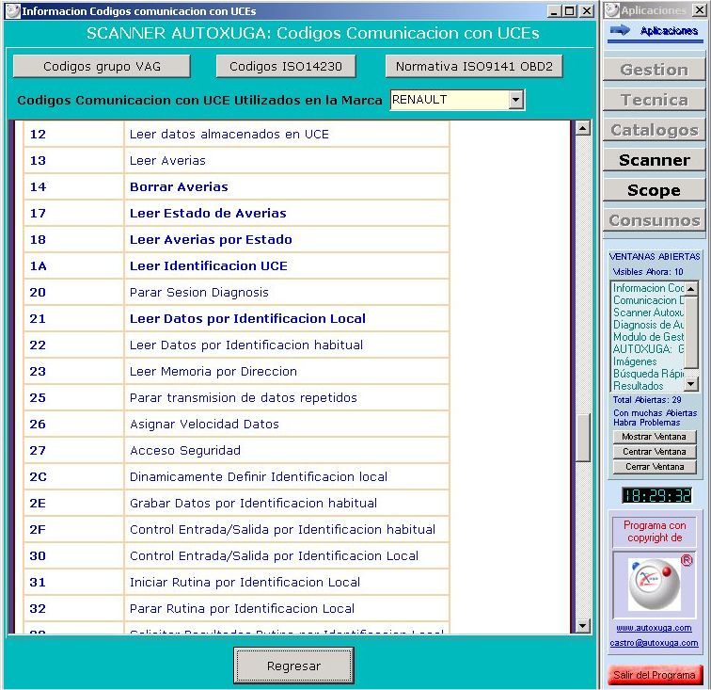Click row 'Leer Datos por Identificacion habitual'
Image resolution: width=711 pixels, height=690 pixels.
click(236, 345)
